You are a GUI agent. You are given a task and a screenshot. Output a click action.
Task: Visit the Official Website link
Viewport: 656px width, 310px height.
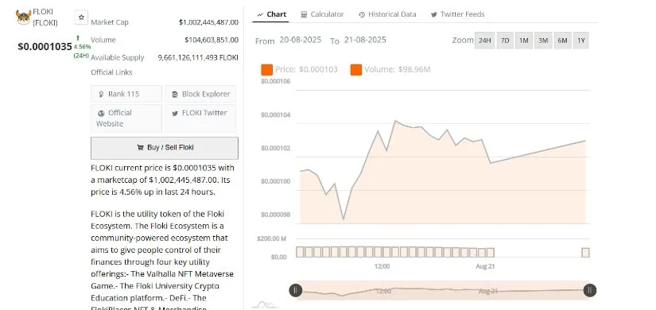pos(126,118)
